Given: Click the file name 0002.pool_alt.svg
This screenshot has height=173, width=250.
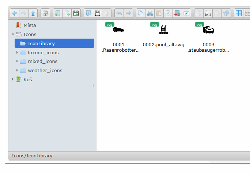Looking at the screenshot, I should coord(164,45).
